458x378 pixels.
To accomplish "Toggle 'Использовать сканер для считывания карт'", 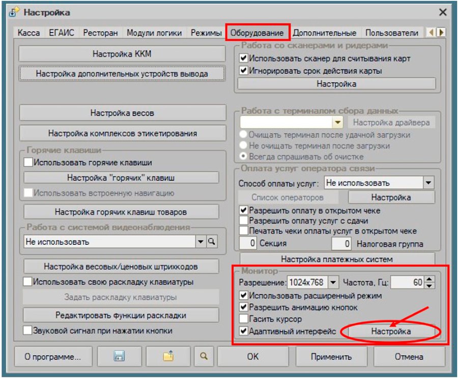I will coord(244,58).
